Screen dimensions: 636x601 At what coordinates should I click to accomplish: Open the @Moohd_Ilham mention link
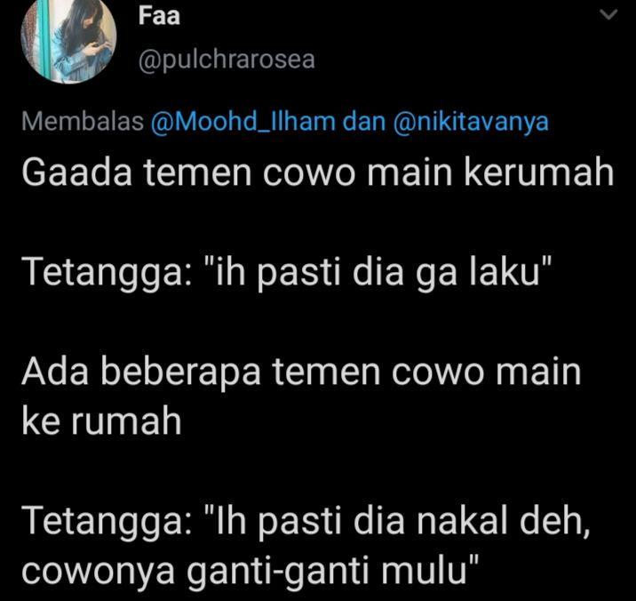[243, 122]
